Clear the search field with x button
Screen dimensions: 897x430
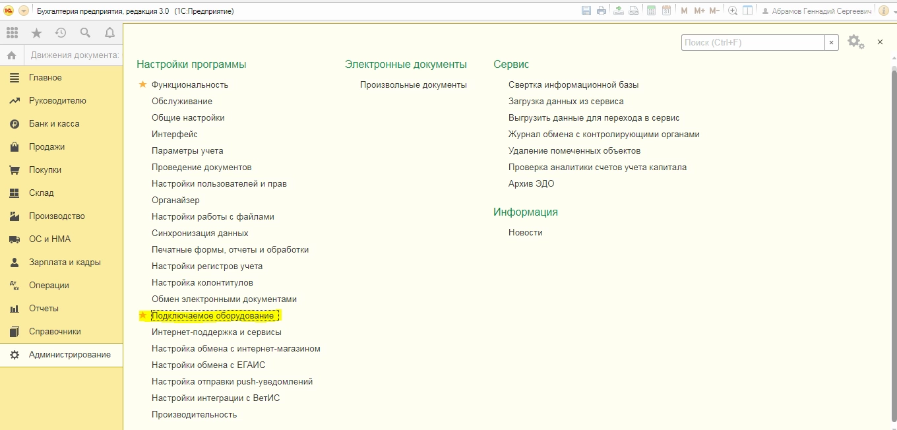[x=833, y=42]
